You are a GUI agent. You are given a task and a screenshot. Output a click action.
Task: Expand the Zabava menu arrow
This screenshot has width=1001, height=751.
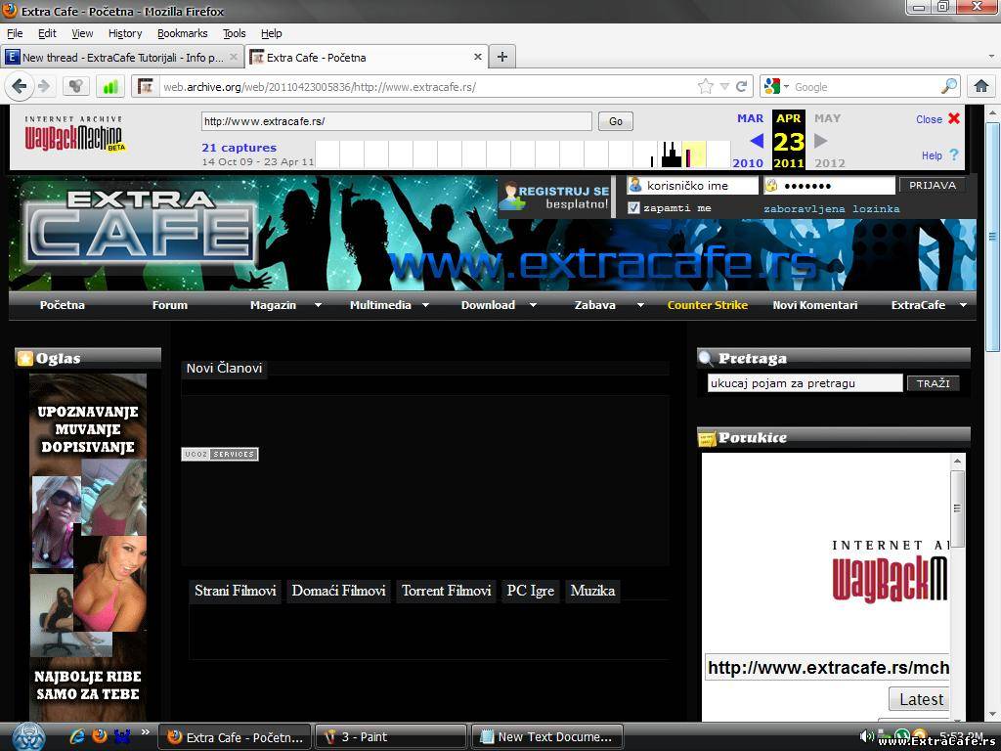[640, 305]
